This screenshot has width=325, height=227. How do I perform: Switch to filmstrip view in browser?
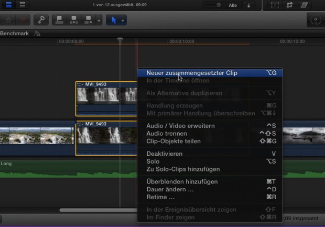pos(9,5)
